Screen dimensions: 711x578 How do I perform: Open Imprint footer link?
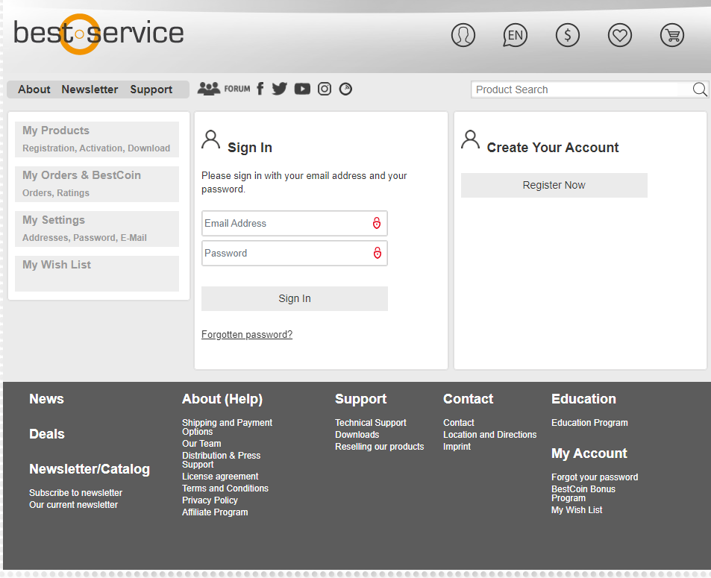click(x=457, y=447)
